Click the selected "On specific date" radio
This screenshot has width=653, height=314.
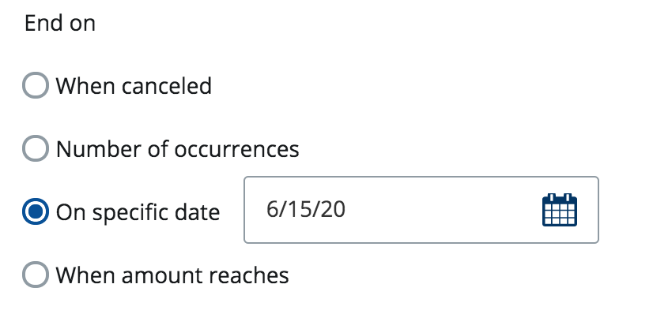(36, 211)
